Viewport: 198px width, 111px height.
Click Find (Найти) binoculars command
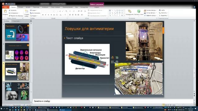point(162,10)
